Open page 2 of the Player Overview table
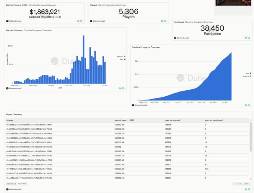This screenshot has width=254, height=193. 240,184
